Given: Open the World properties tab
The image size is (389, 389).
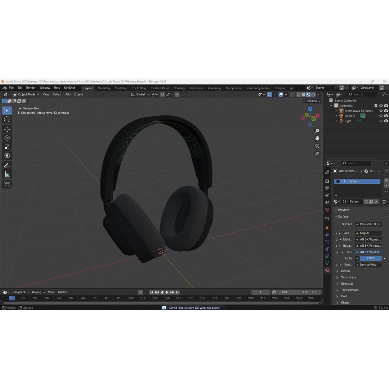Looking at the screenshot, I should point(327,210).
